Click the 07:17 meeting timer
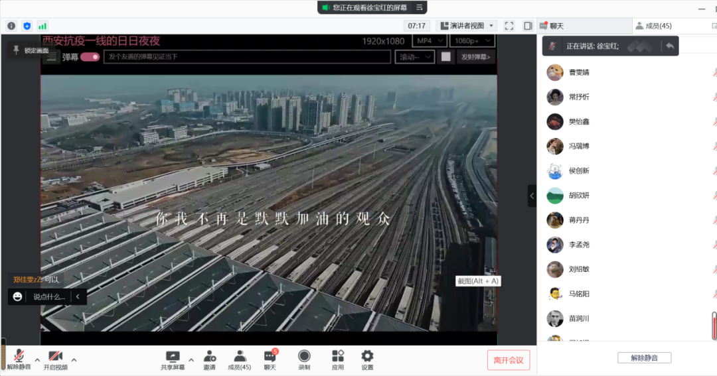This screenshot has height=376, width=717. click(416, 26)
